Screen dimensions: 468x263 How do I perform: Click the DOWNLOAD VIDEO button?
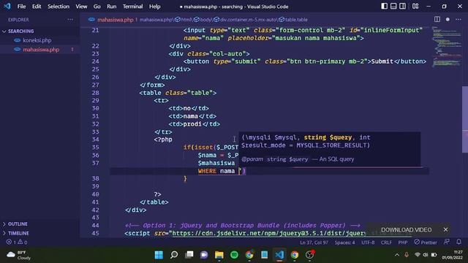tap(407, 230)
